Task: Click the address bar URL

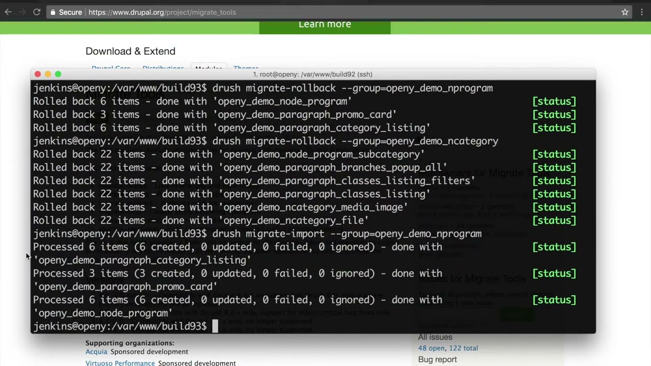Action: click(x=162, y=12)
